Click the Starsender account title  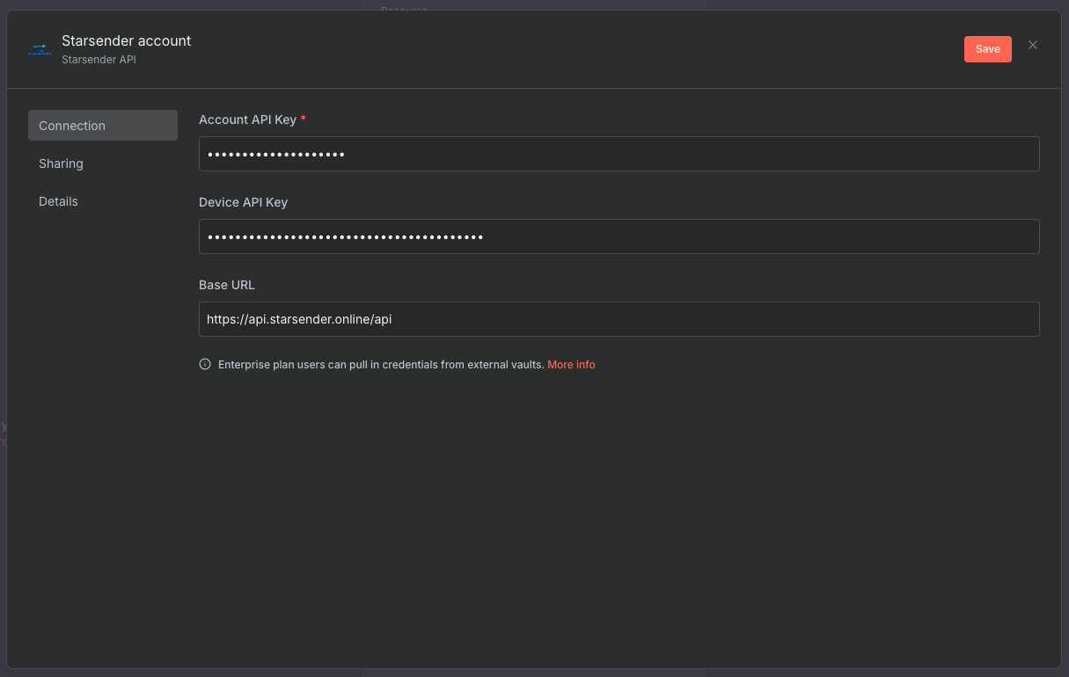(x=127, y=40)
